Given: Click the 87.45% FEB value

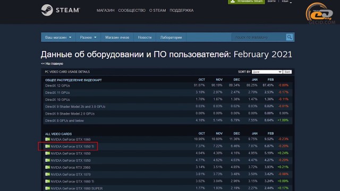Looking at the screenshot, I should [268, 85].
